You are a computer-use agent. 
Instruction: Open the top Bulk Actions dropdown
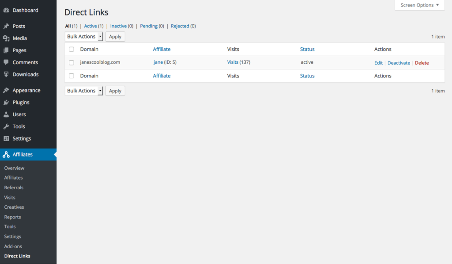point(84,36)
